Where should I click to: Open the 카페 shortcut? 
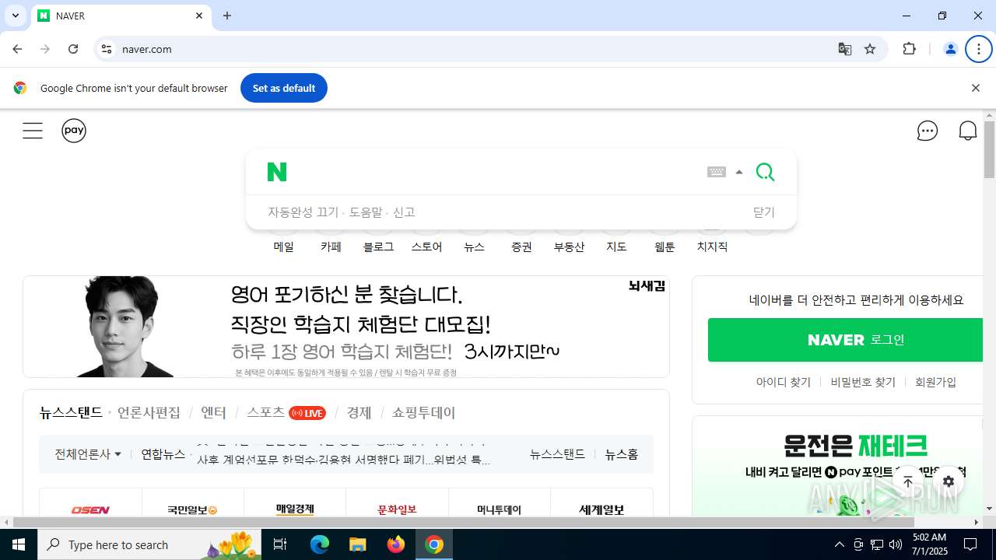[x=331, y=247]
